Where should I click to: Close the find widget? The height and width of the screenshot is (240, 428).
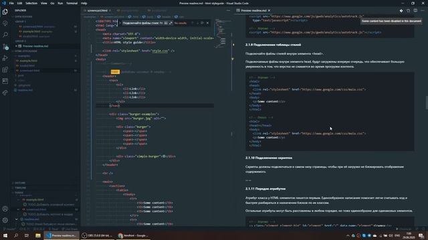coord(207,23)
